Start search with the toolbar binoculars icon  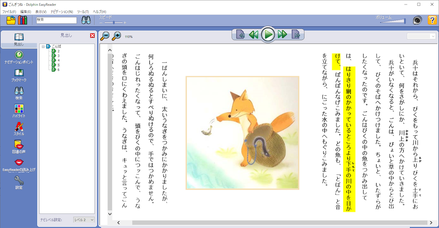86,20
